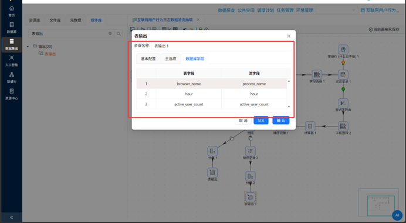Open the 组件库 panel tab
Screen dimensions: 406x223
coord(96,20)
